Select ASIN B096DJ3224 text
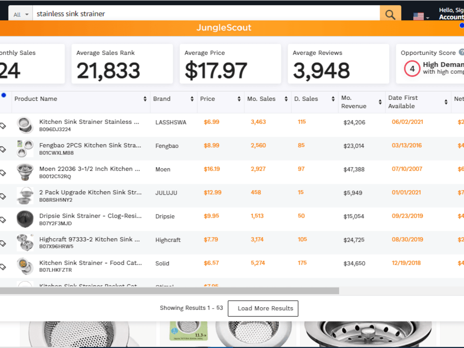Screen dimensions: 464x348 pyautogui.click(x=55, y=129)
